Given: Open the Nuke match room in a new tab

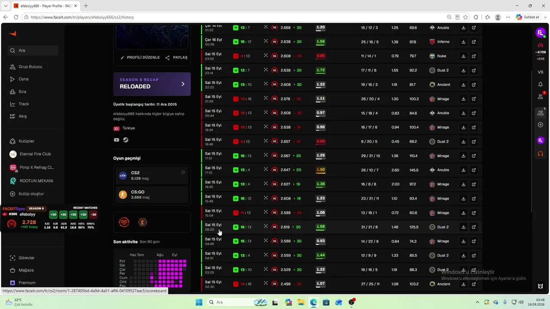Looking at the screenshot, I should click(474, 56).
